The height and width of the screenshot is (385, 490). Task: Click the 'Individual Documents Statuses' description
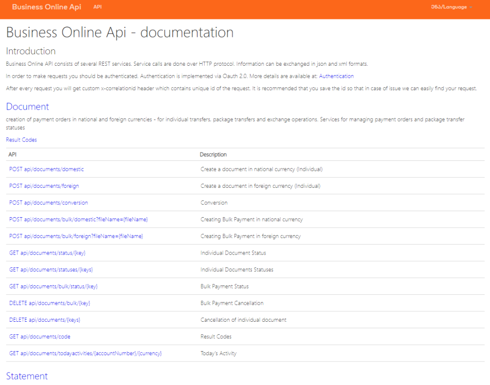[237, 269]
